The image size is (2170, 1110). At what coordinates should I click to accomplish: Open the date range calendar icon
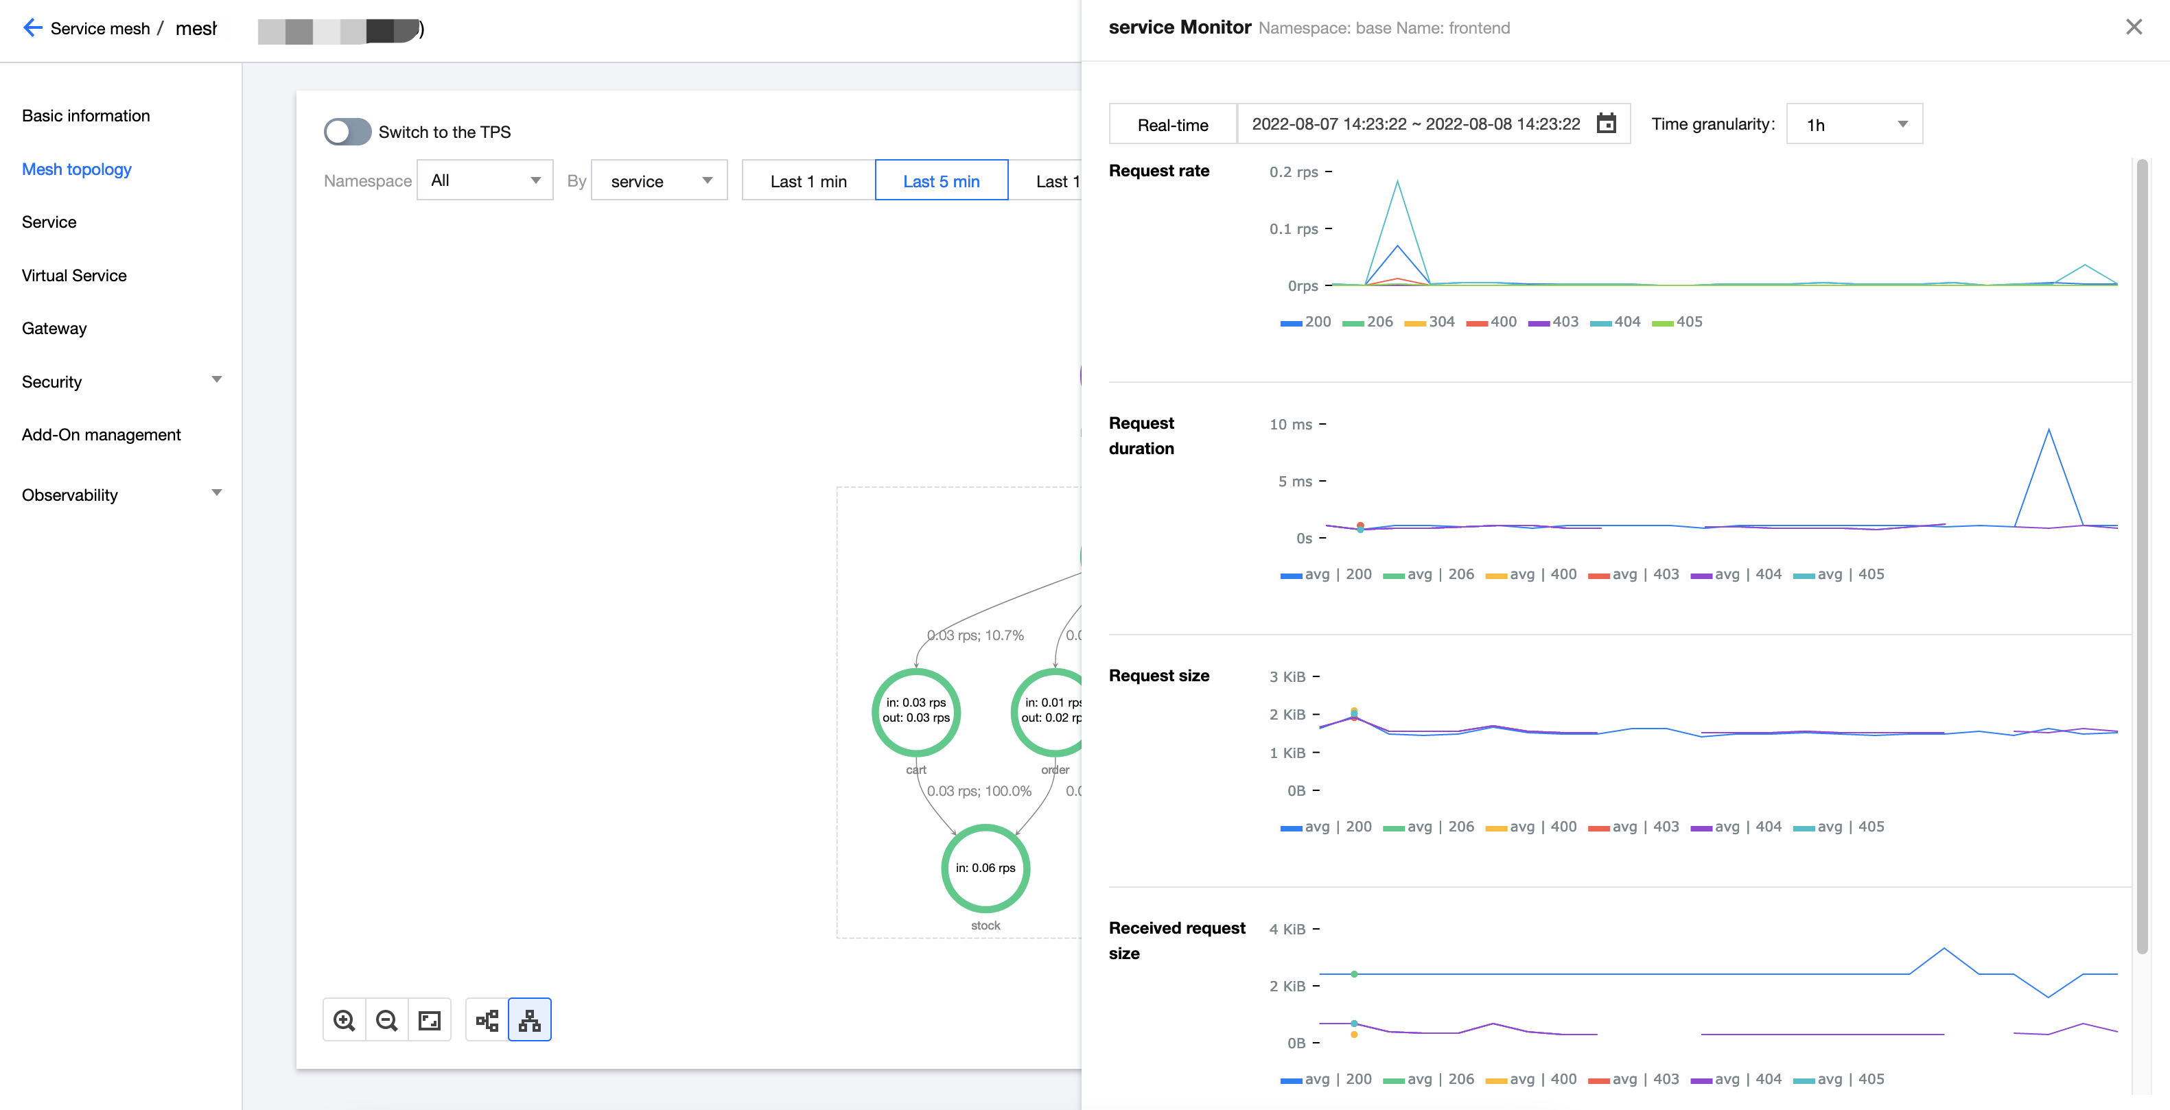click(1607, 123)
